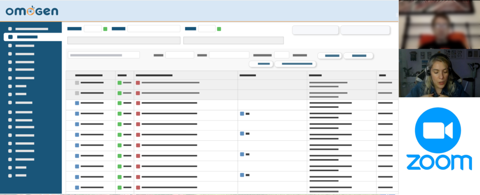Screen dimensions: 480x195
Task: Click the icon of the highlighted sidebar item
Action: tap(10, 36)
